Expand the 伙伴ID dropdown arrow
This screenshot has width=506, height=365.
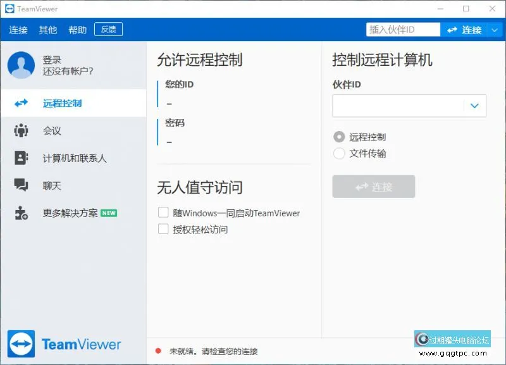point(474,106)
